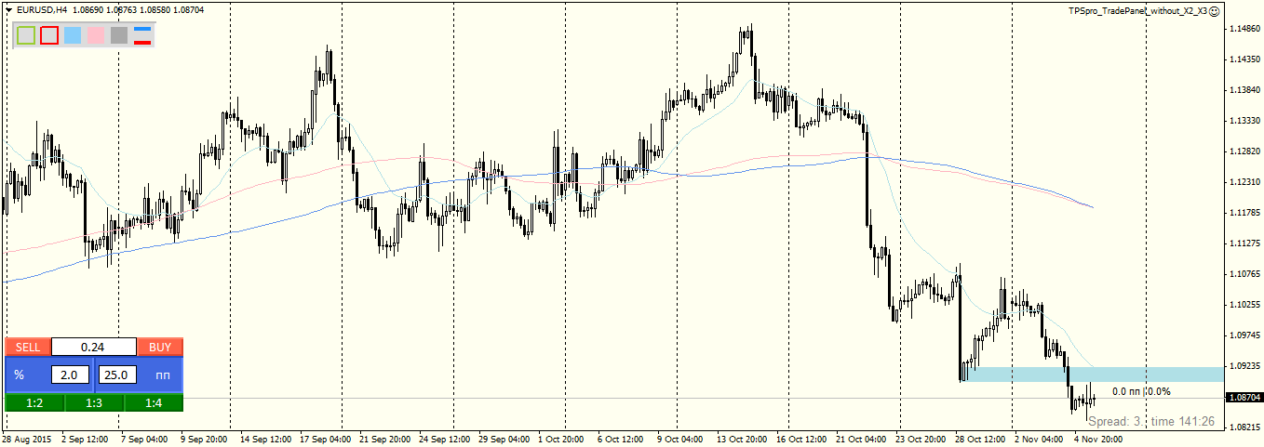This screenshot has width=1264, height=447.
Task: Click the 1.09235 price level on axis
Action: 1244,365
